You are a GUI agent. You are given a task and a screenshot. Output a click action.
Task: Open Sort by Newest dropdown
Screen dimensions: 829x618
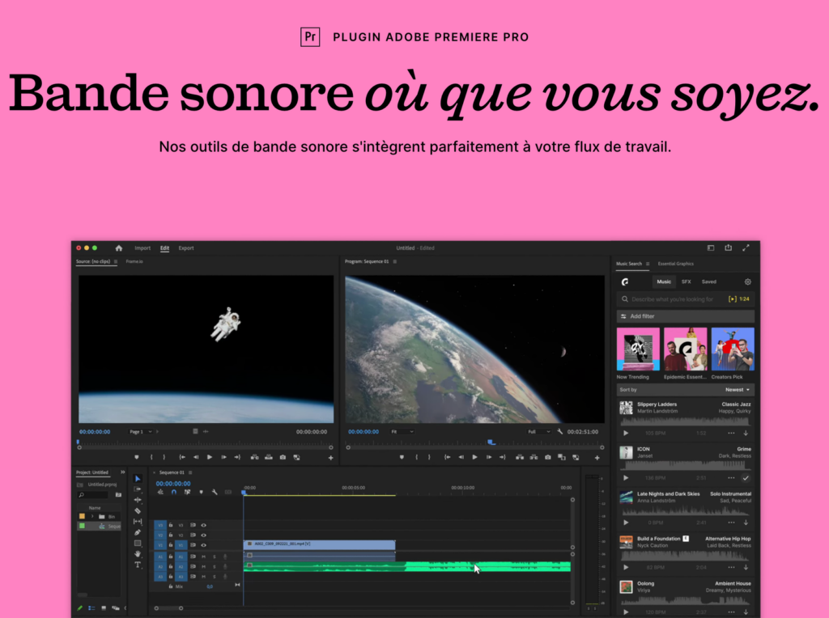(x=738, y=390)
